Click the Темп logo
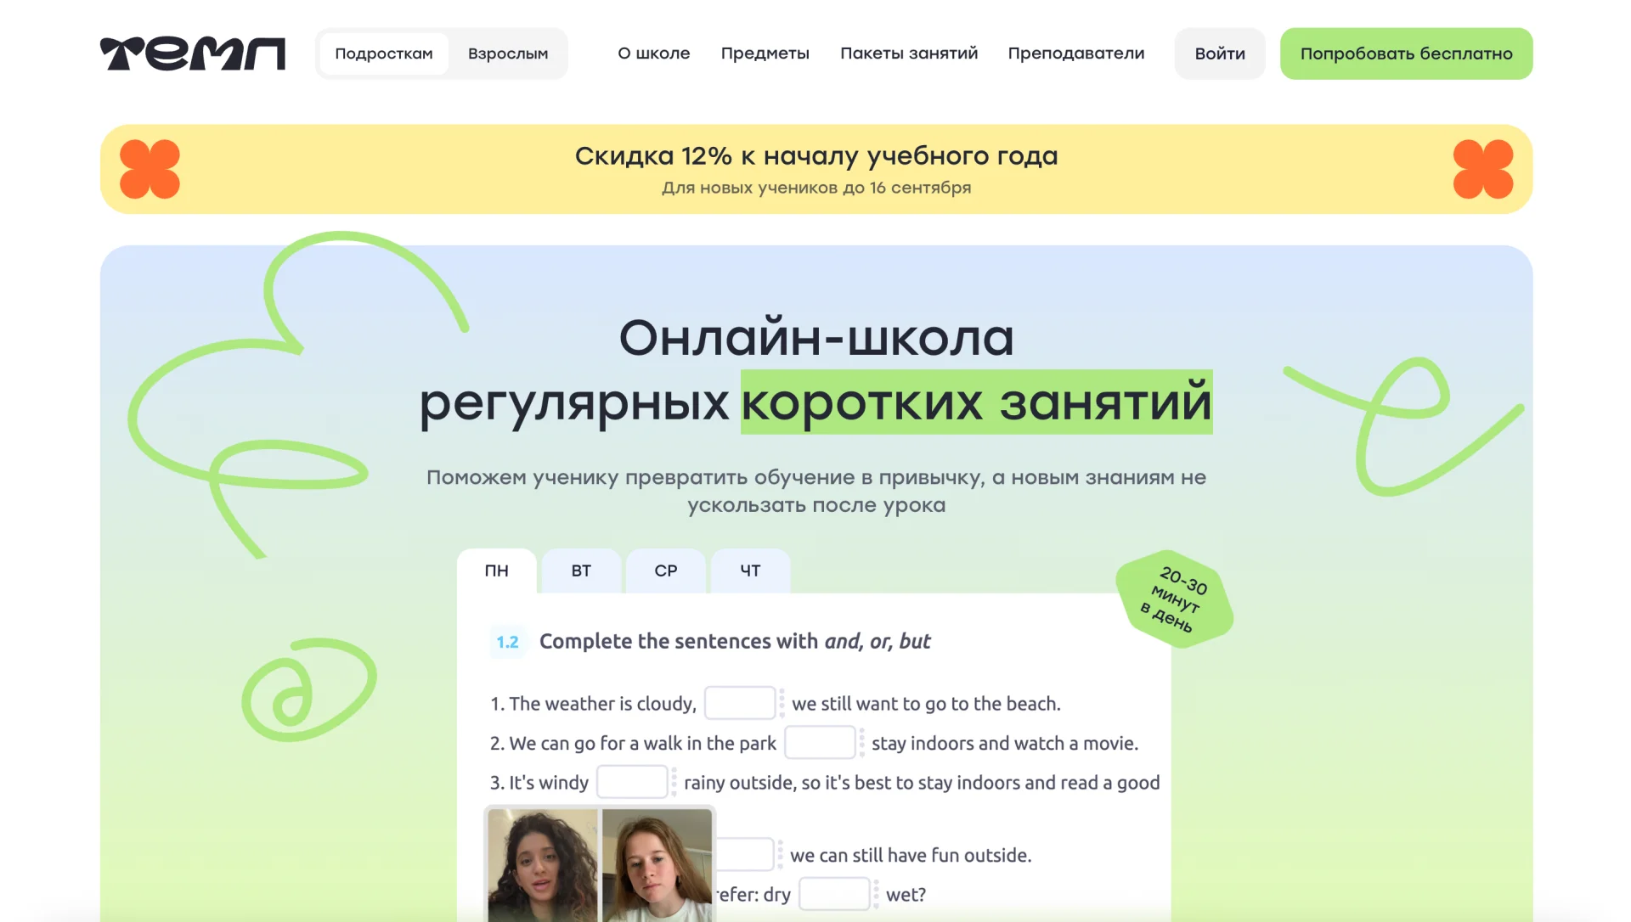1631x922 pixels. point(193,53)
